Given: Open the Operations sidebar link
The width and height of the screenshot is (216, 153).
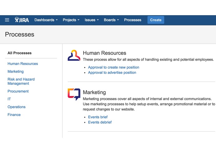Looking at the screenshot, I should pyautogui.click(x=16, y=107).
